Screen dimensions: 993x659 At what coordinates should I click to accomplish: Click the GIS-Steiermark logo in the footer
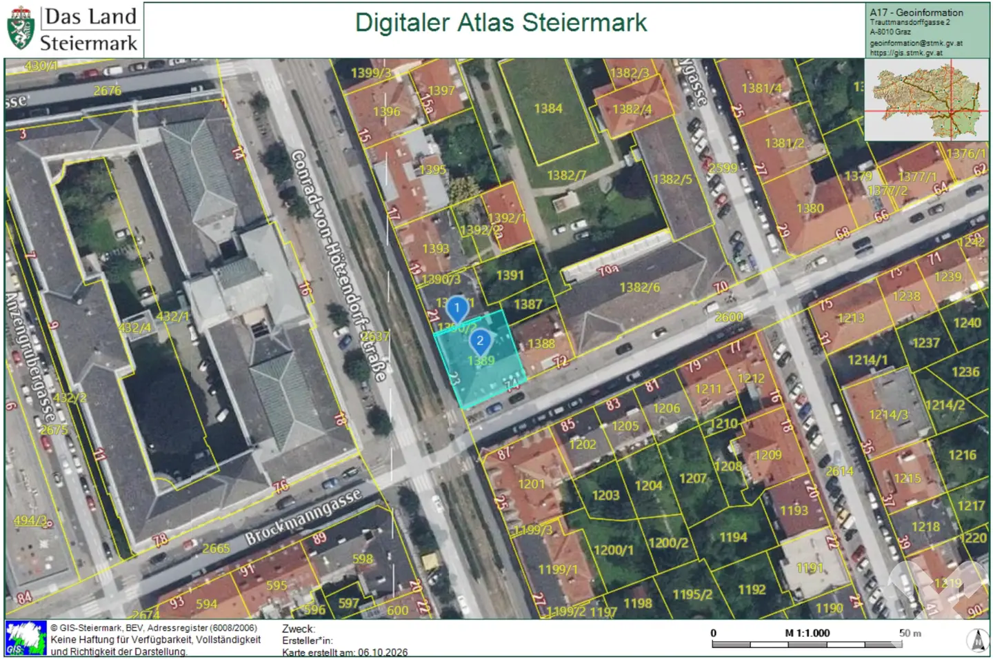pos(26,638)
